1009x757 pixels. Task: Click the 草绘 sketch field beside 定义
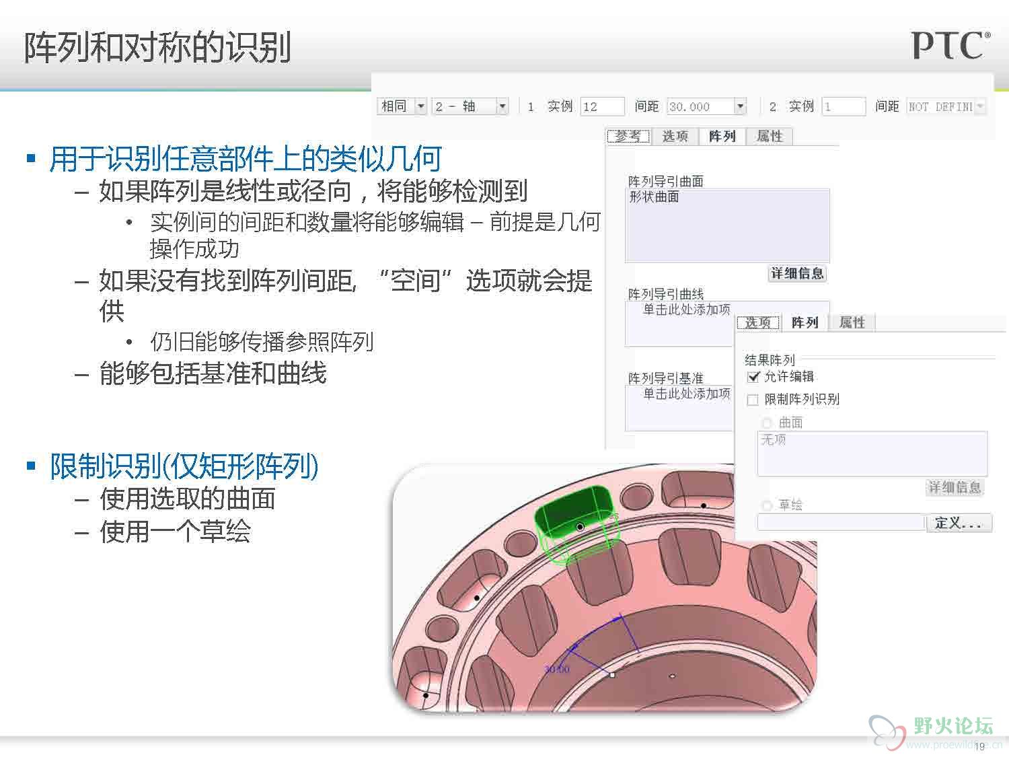(841, 523)
